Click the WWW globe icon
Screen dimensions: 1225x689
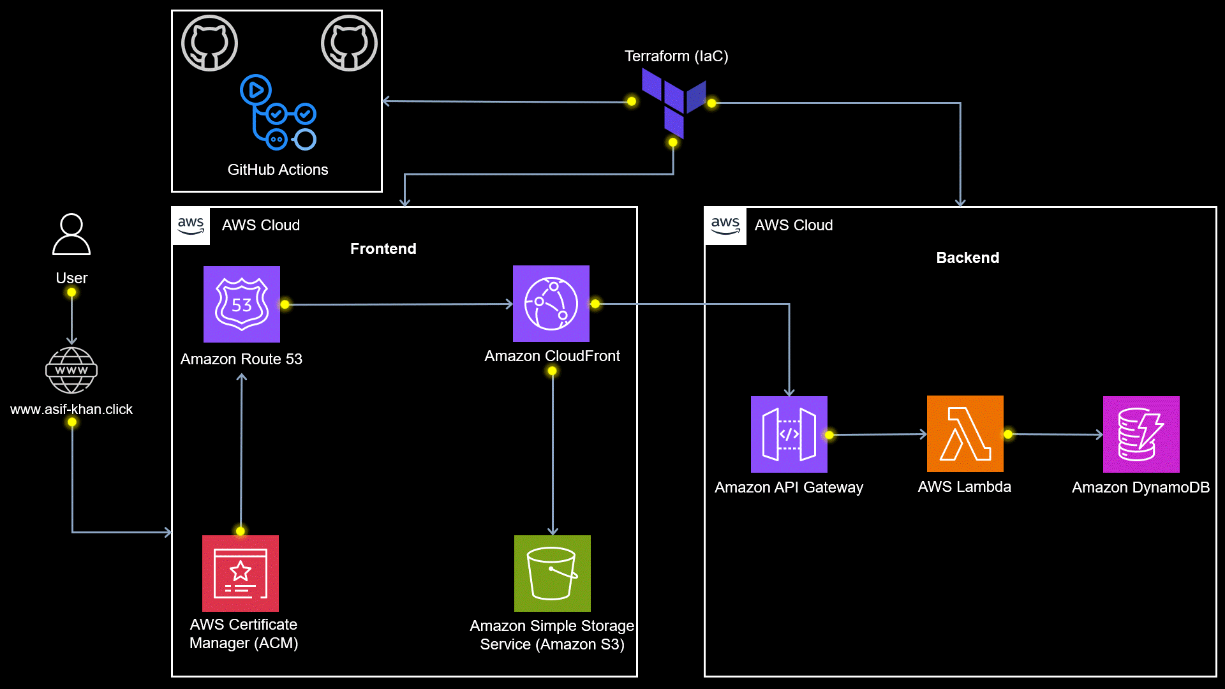tap(71, 371)
